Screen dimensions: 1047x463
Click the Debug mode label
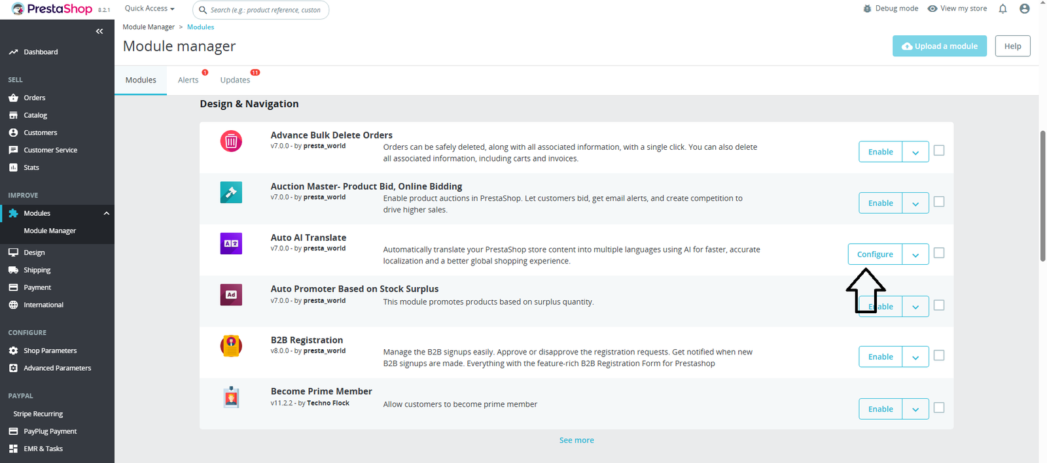[x=896, y=9]
